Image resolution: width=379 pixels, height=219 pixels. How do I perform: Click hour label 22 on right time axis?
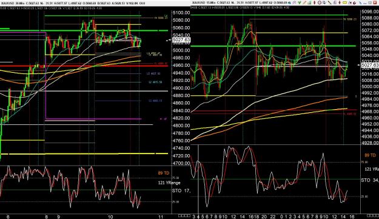coord(273,217)
